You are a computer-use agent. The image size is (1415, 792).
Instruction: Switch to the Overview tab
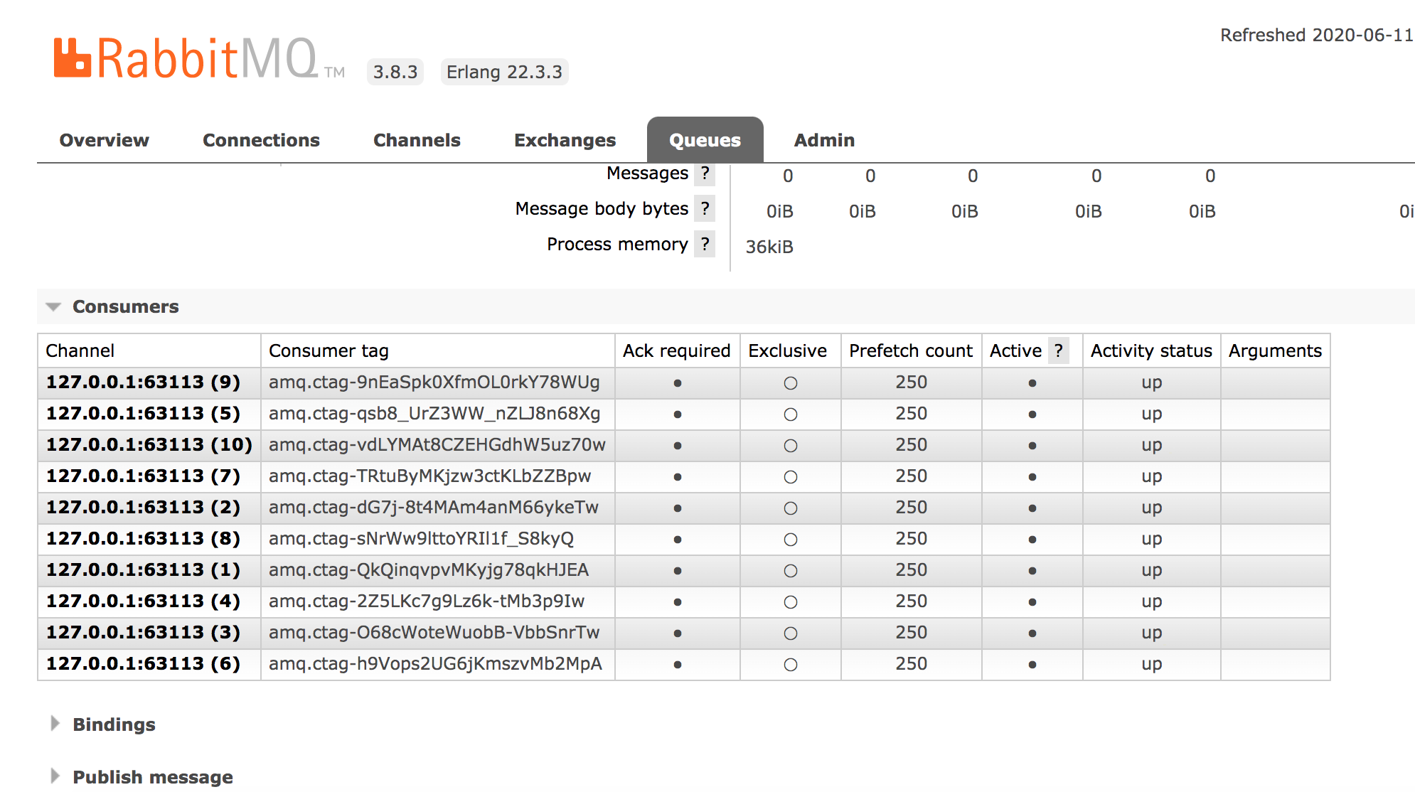(x=105, y=140)
